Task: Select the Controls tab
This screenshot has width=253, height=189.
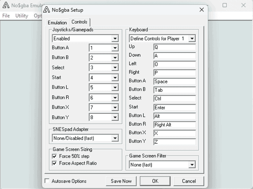Action: [x=80, y=22]
